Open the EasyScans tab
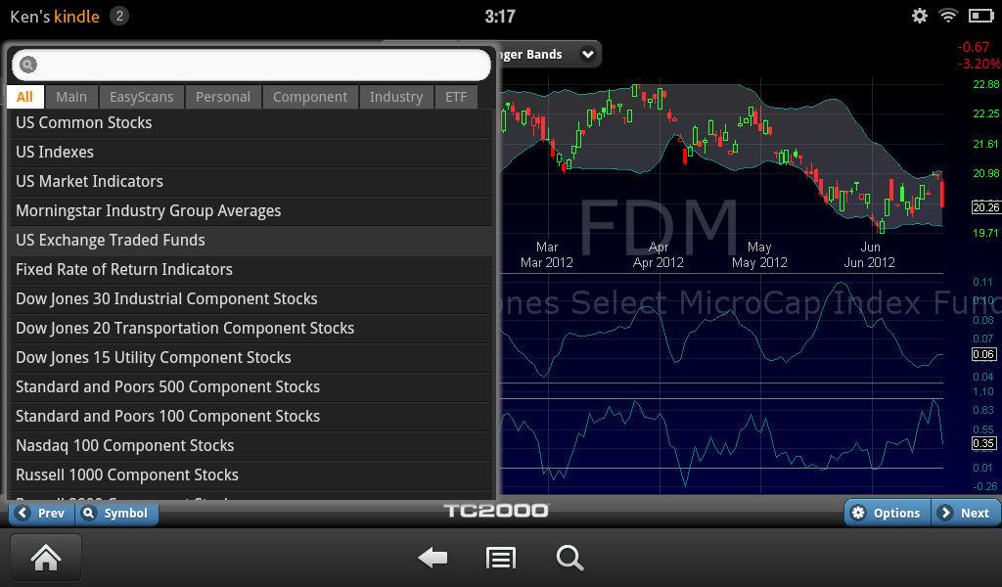Image resolution: width=1002 pixels, height=587 pixels. tap(141, 97)
